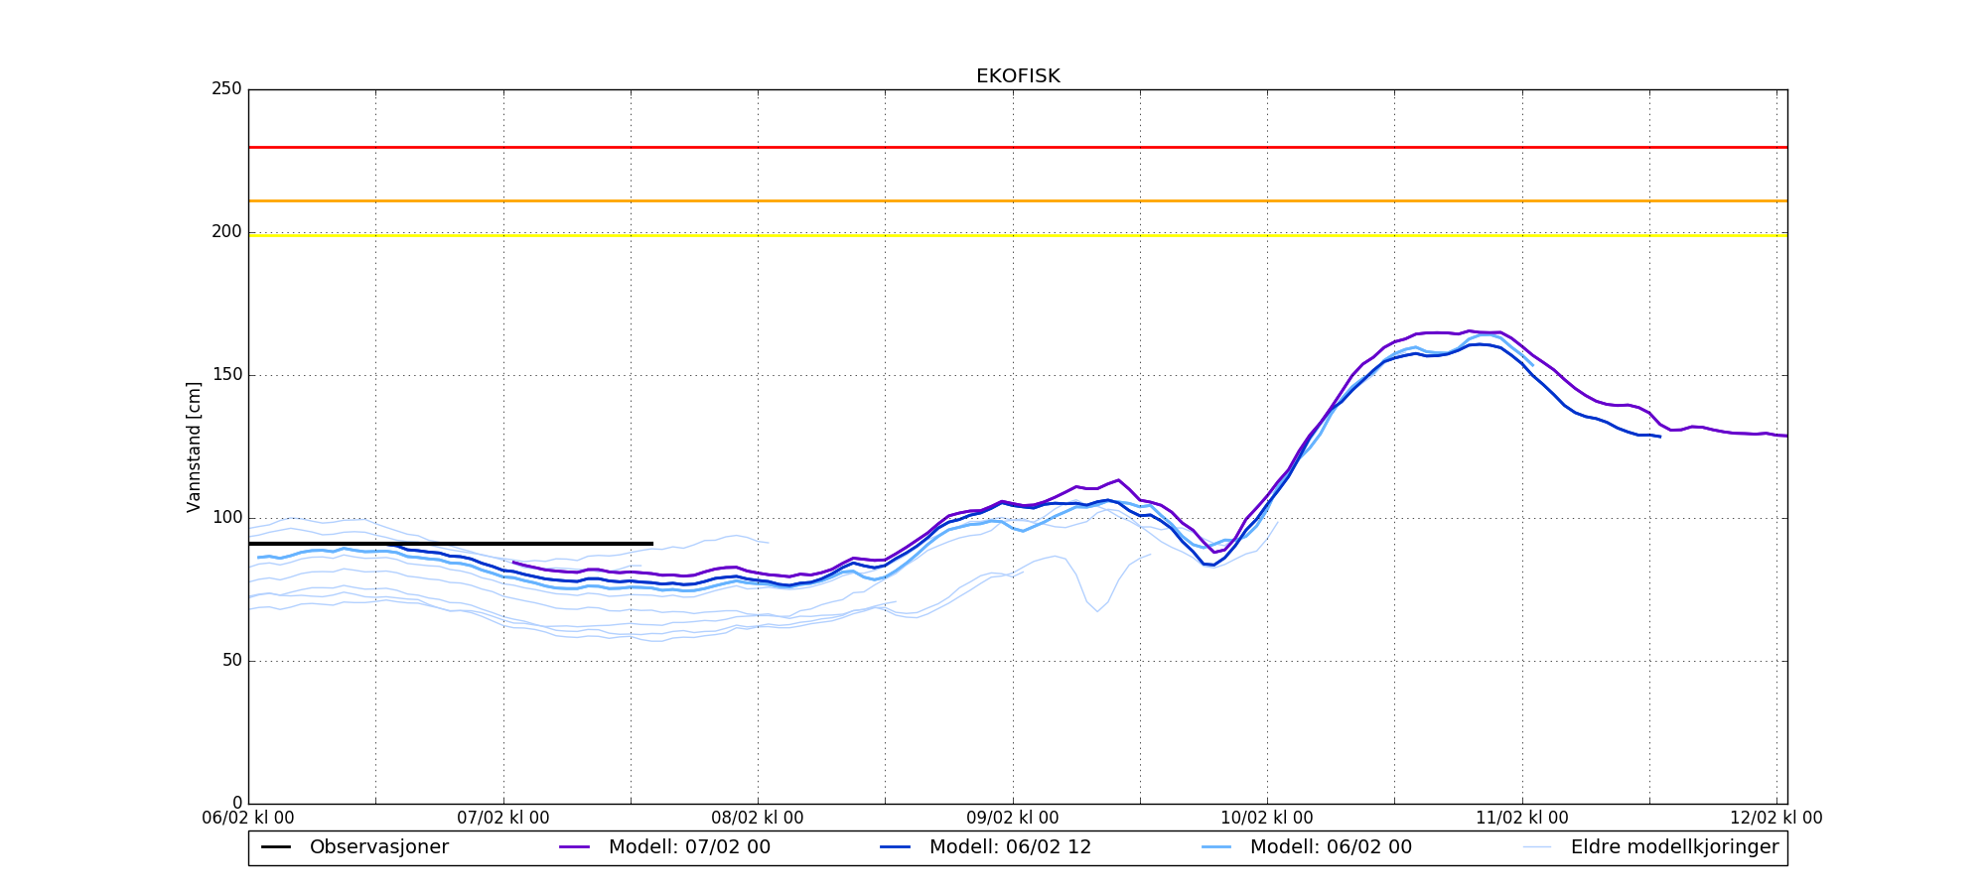Screen dimensions: 1986x893
Task: Click the EKOFISK chart title
Action: [1018, 76]
